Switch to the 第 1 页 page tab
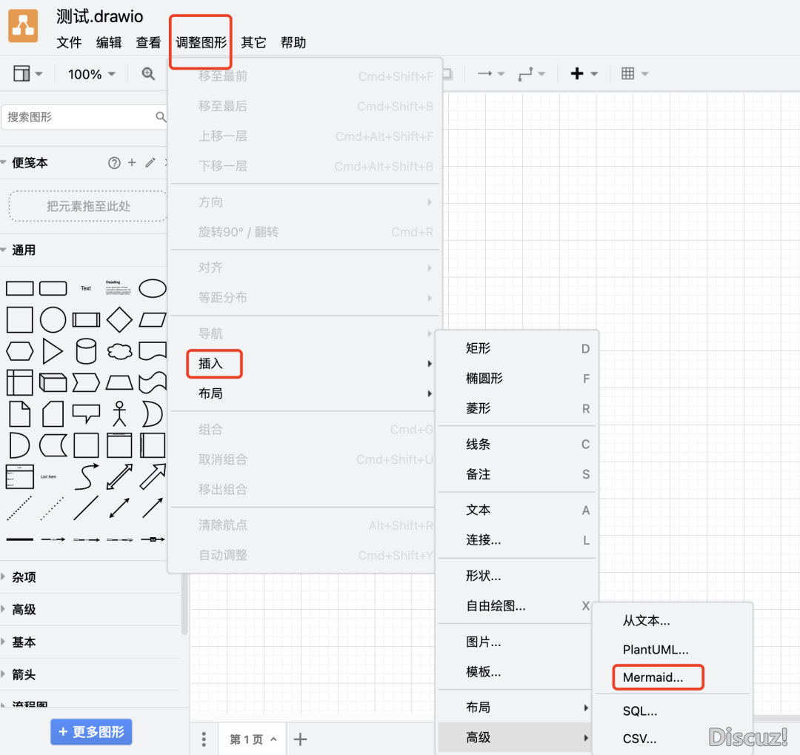The height and width of the screenshot is (755, 800). (247, 739)
